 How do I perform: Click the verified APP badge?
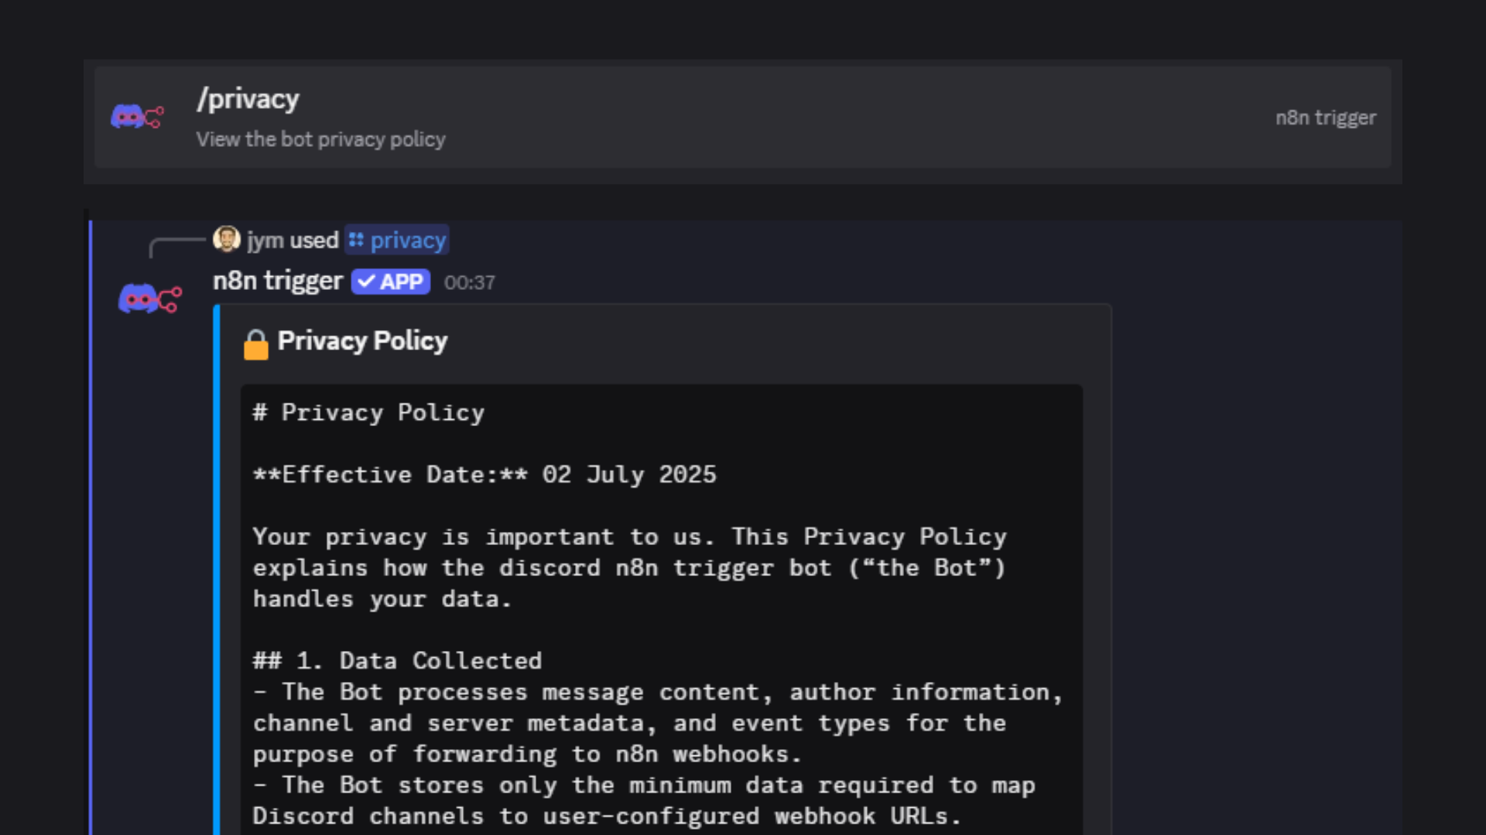coord(391,282)
